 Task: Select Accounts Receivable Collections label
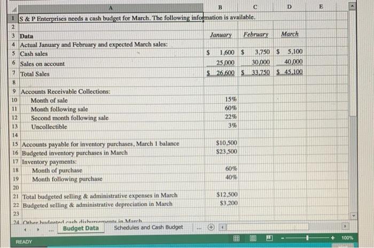tap(112, 91)
